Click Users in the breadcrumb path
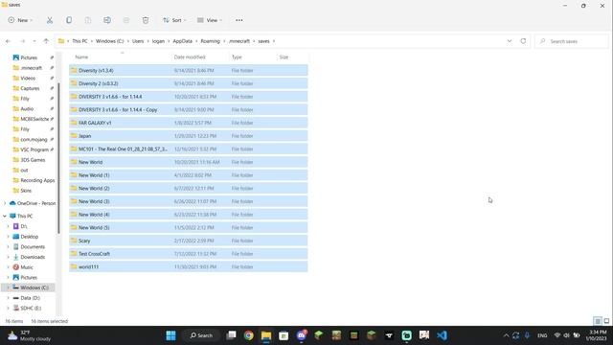 (138, 41)
